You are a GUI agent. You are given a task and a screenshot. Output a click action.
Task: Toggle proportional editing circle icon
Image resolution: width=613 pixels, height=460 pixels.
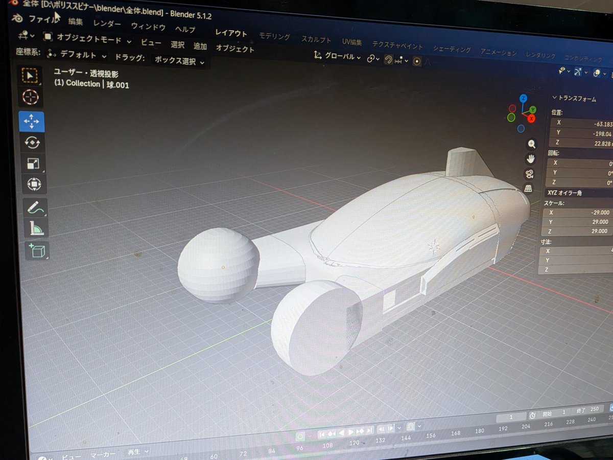417,61
